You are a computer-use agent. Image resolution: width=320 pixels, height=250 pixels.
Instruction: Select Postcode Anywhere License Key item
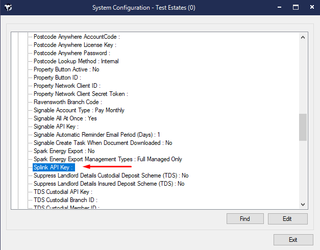coord(75,45)
